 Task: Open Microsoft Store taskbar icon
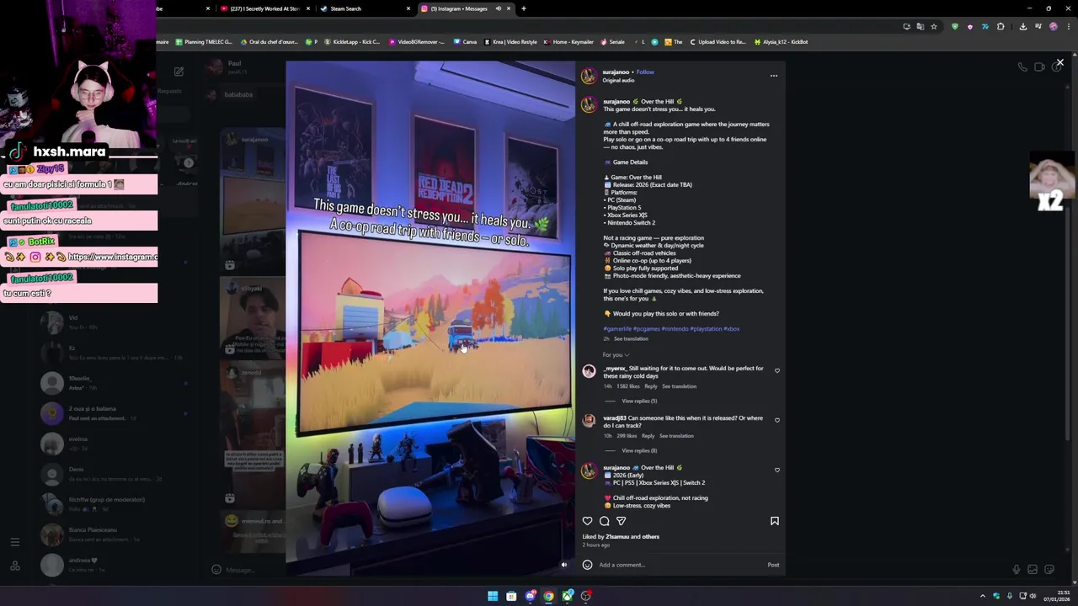tap(511, 596)
